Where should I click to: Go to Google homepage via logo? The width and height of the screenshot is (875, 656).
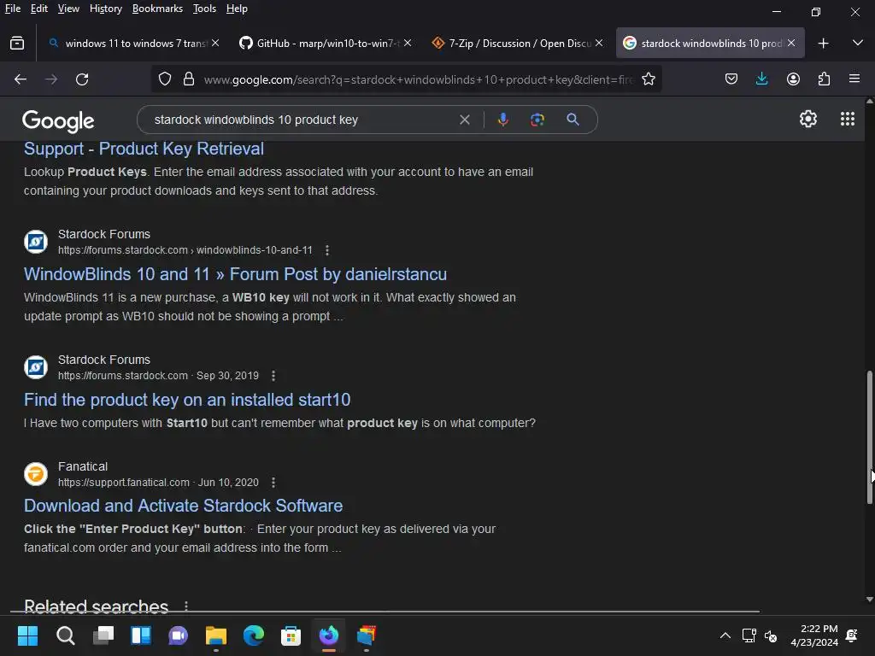click(58, 120)
